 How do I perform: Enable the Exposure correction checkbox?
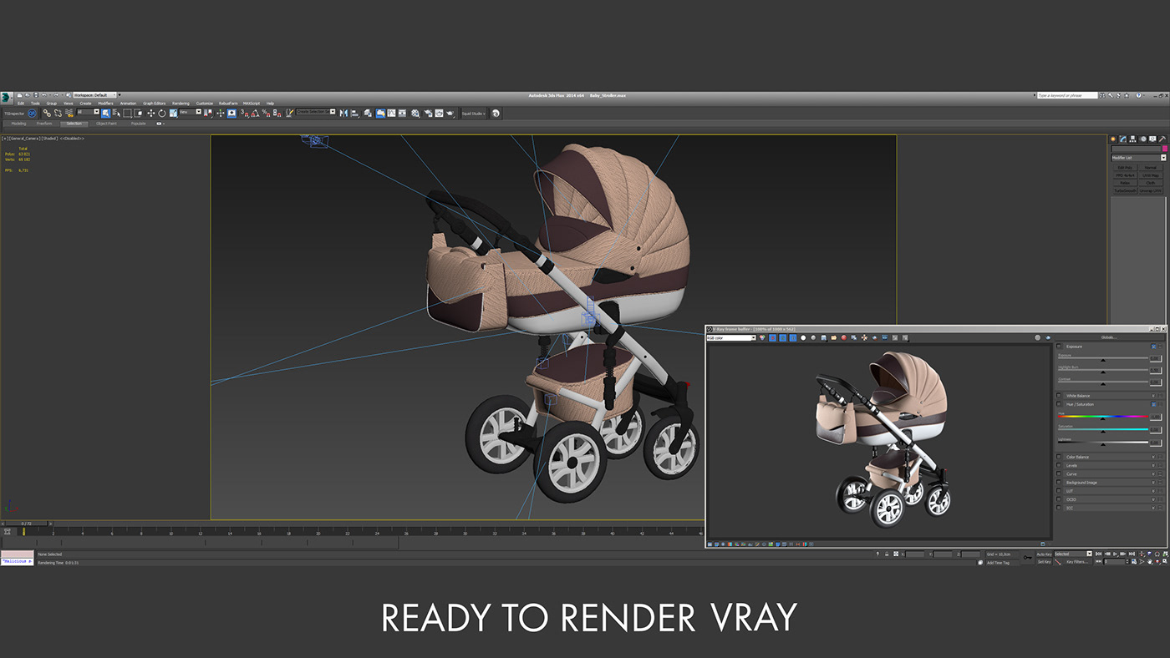click(x=1059, y=346)
